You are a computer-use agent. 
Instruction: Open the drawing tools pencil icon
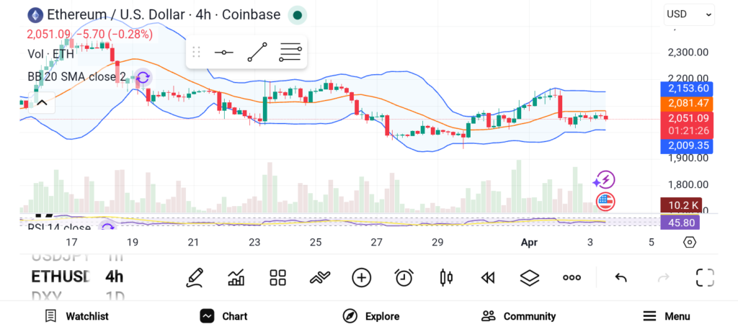click(194, 277)
